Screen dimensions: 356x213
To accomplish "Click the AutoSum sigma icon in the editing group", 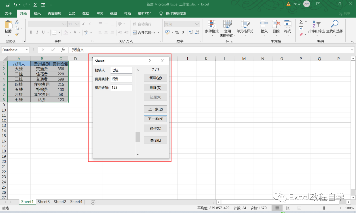I will 301,22.
